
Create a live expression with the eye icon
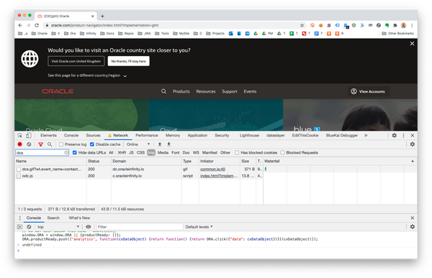click(x=88, y=227)
